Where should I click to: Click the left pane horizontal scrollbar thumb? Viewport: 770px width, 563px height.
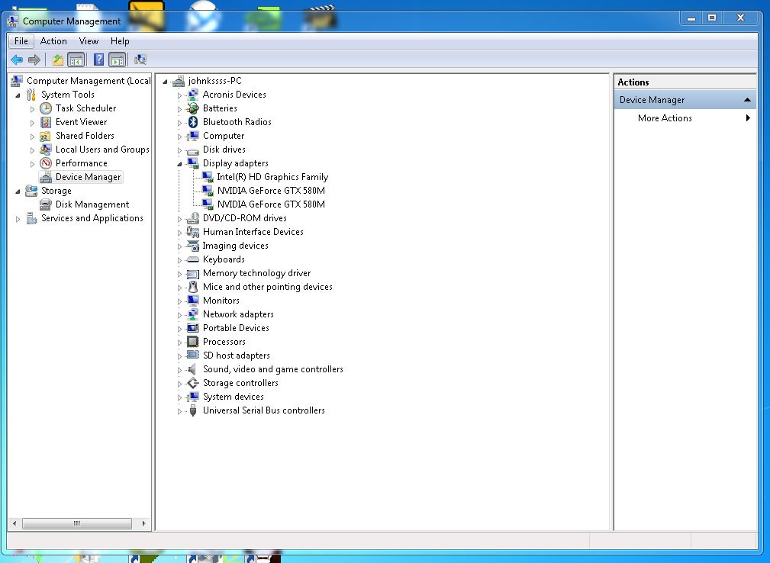click(x=76, y=523)
